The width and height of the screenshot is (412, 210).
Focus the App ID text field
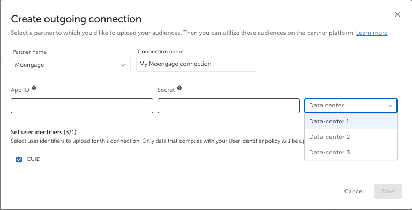(x=82, y=106)
